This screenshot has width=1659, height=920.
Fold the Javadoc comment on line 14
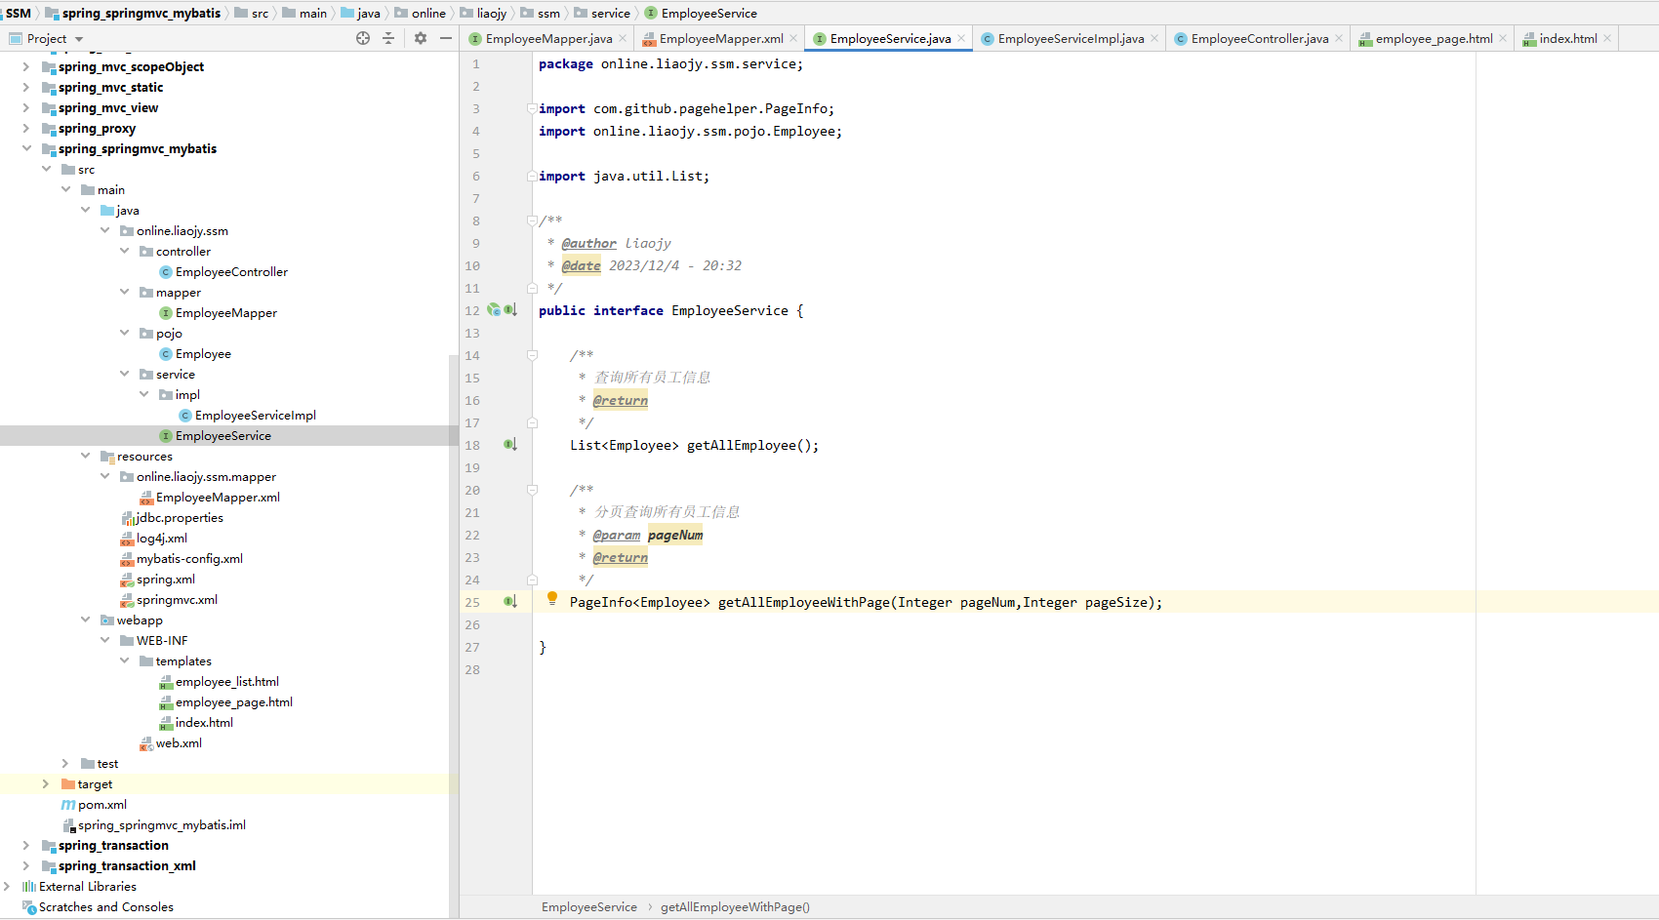click(x=532, y=355)
